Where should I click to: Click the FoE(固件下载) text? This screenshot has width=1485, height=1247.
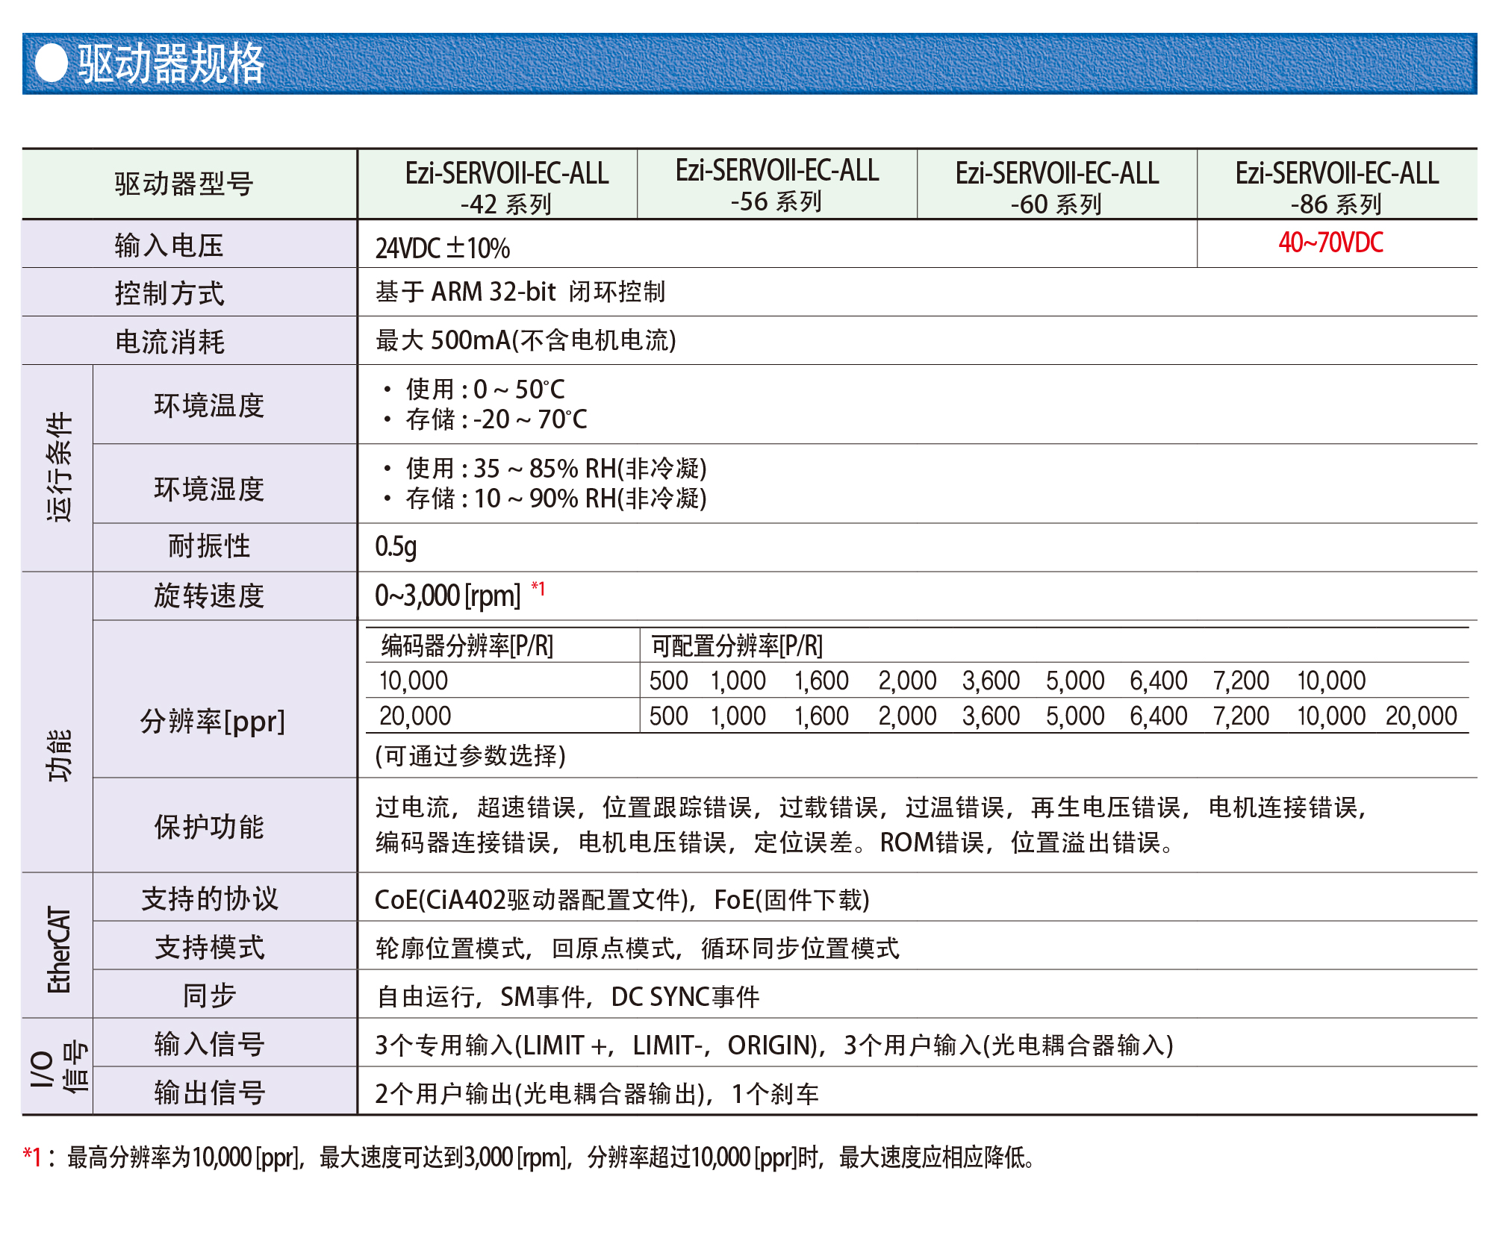[x=792, y=900]
